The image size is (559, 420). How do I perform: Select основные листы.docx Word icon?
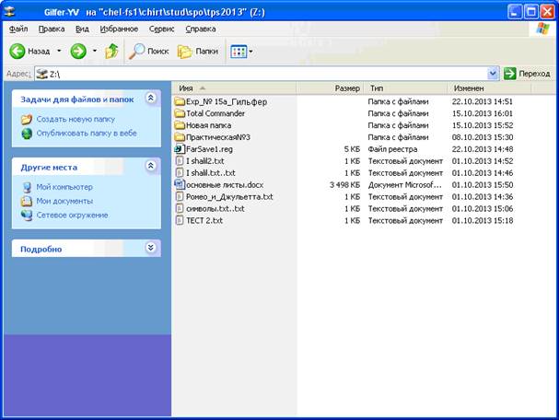tap(180, 185)
